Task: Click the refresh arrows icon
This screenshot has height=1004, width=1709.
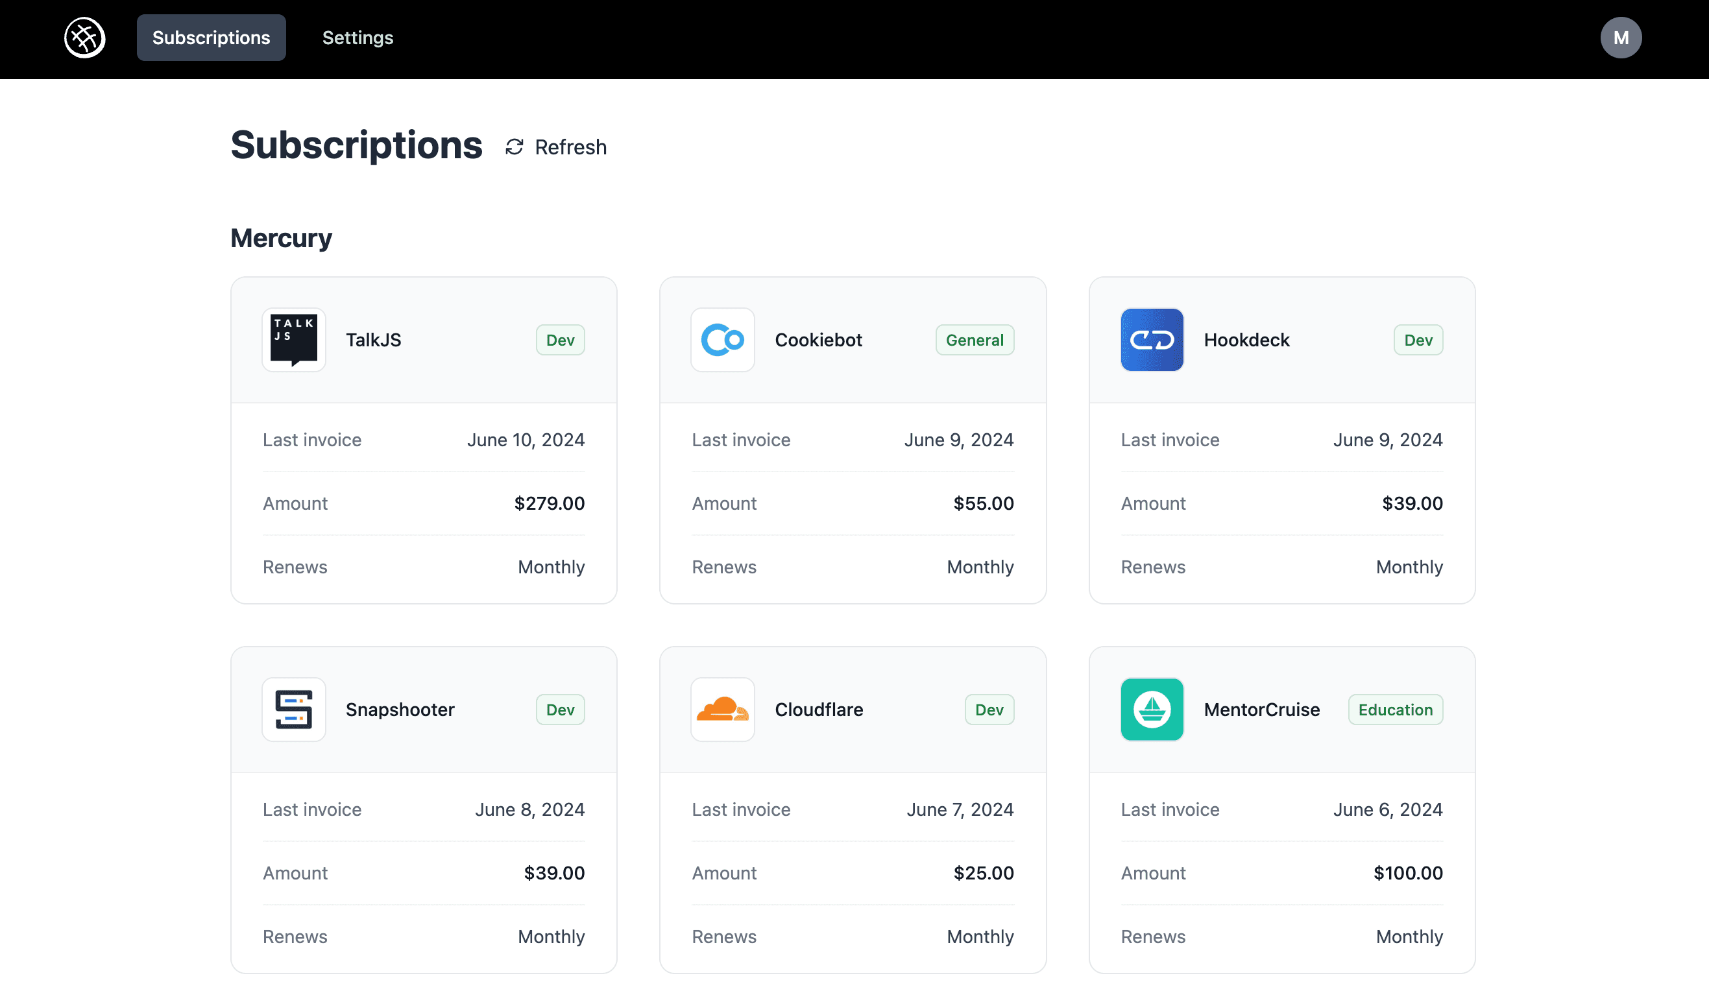Action: (514, 147)
